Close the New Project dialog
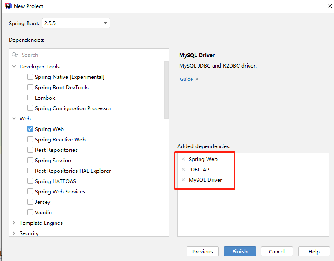The image size is (334, 261). click(x=330, y=6)
